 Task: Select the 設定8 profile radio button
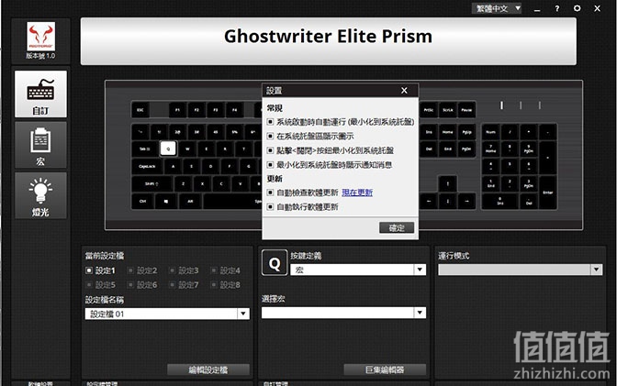point(214,284)
